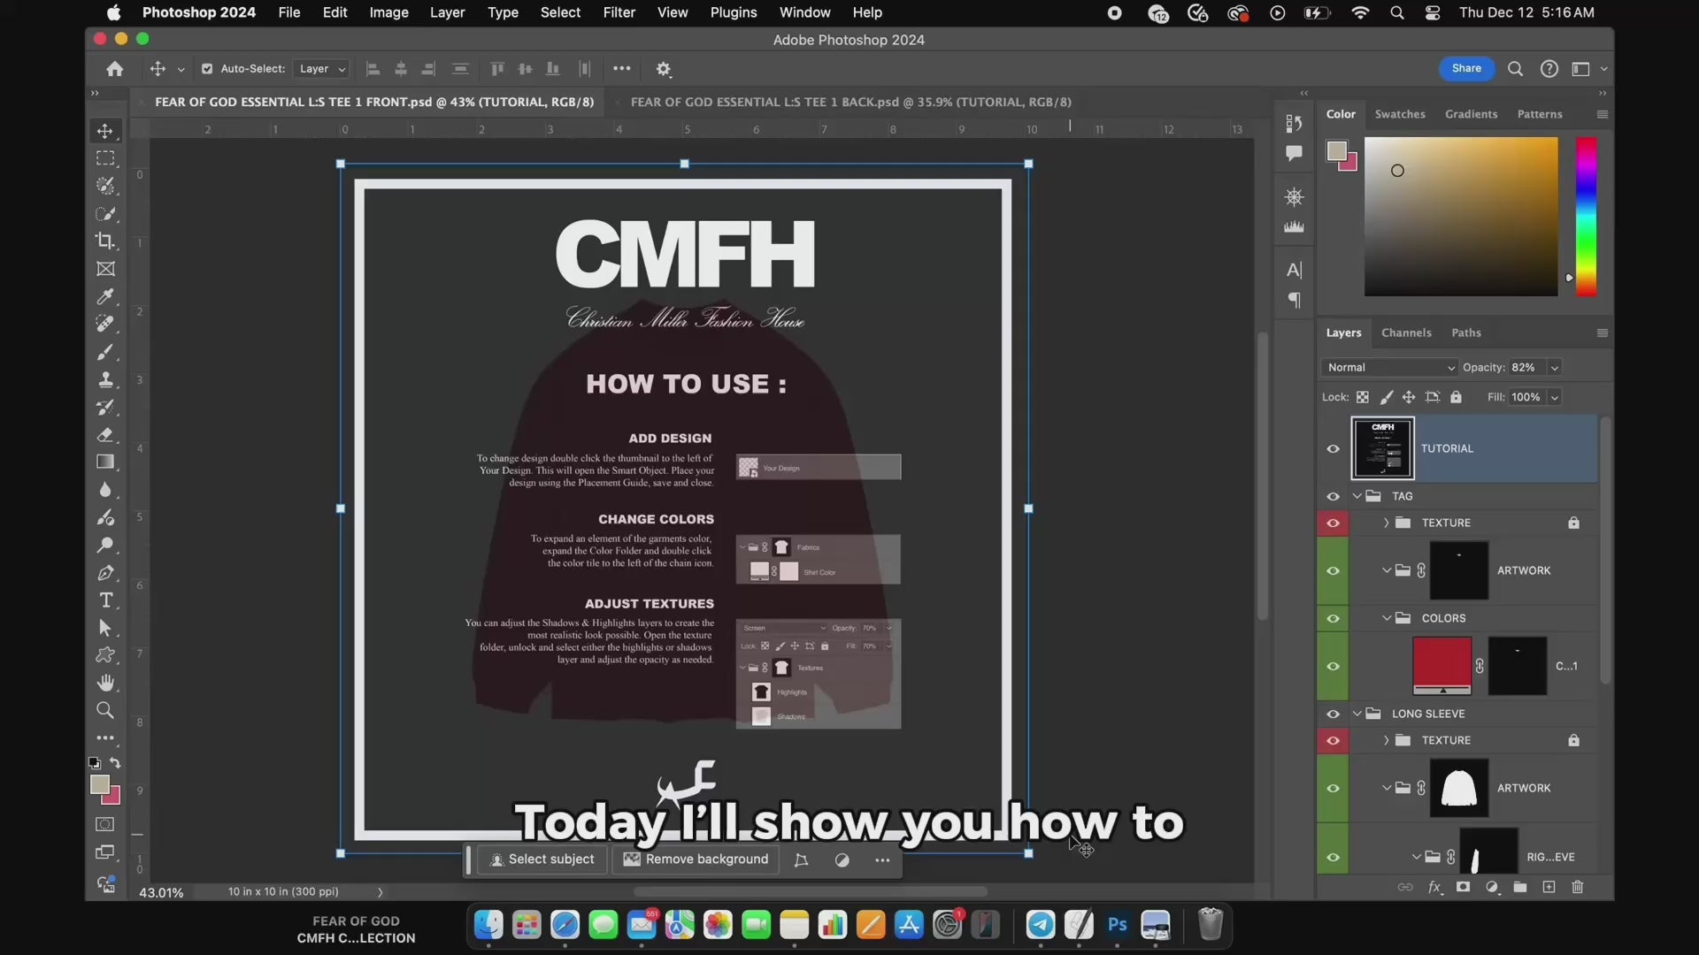Open the Character panel icon
The width and height of the screenshot is (1699, 955).
1294,270
